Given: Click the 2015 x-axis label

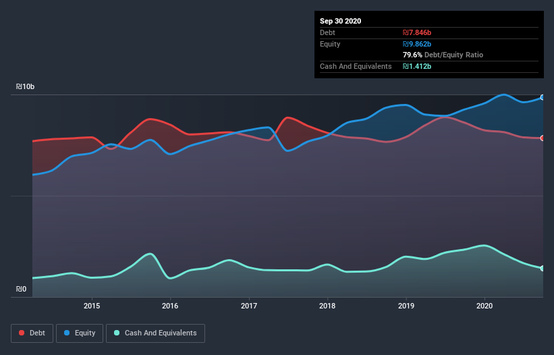Looking at the screenshot, I should click(x=92, y=306).
